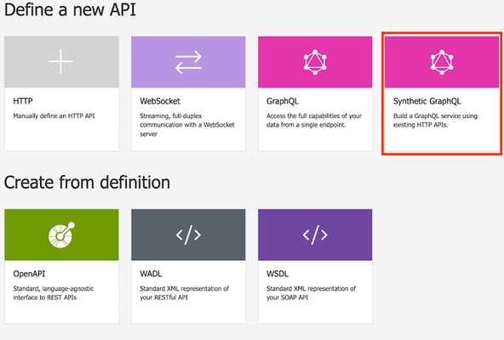Image resolution: width=504 pixels, height=340 pixels.
Task: Click 'Standard, language-agnostic interface to REST APIs' text
Action: 54,293
